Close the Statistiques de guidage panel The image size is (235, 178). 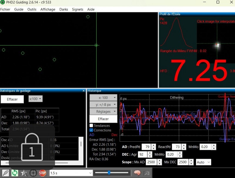(x=84, y=91)
